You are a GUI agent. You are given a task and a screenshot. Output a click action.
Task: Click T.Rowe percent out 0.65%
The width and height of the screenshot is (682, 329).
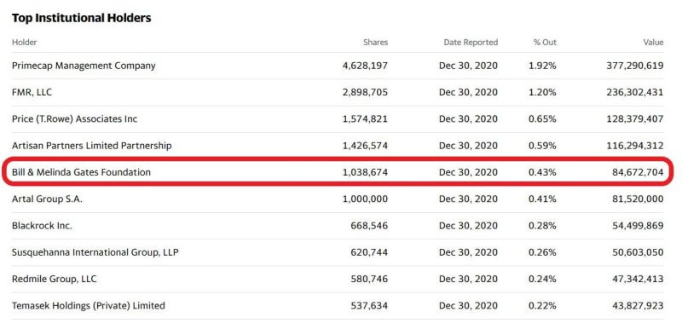[542, 118]
